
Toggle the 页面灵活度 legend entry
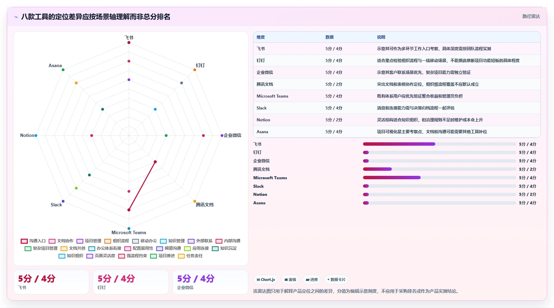(x=101, y=256)
